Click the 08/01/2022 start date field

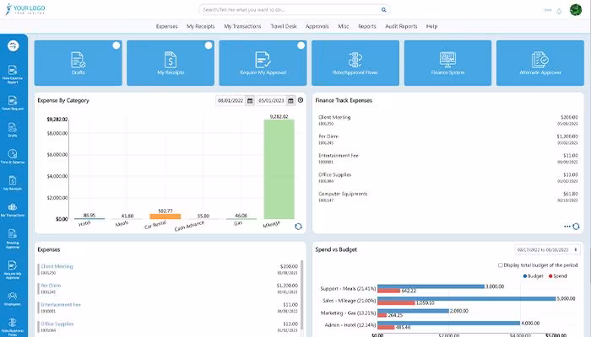[230, 101]
